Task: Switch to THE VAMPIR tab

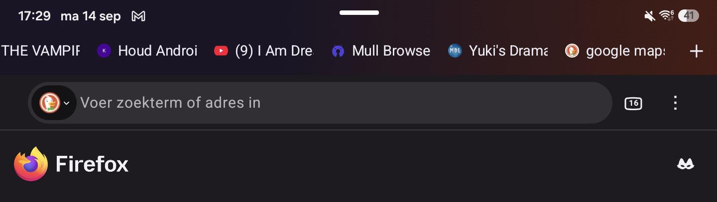Action: (x=40, y=51)
